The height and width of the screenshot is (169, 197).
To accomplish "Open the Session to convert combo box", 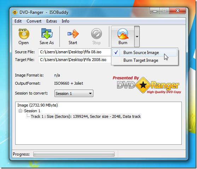I will [74, 93].
